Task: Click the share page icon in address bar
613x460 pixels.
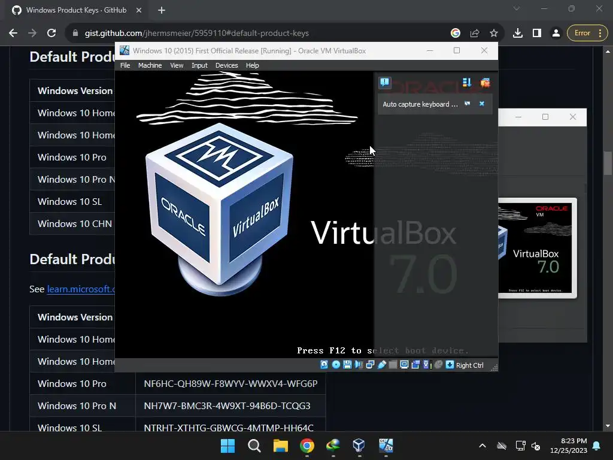Action: [x=475, y=34]
